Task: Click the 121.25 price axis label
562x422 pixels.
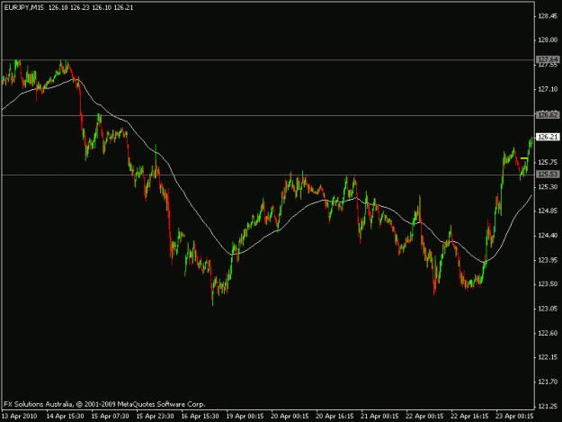Action: pyautogui.click(x=548, y=406)
